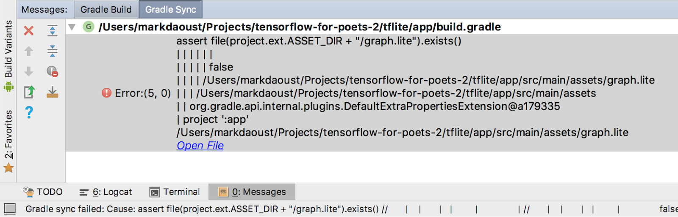Click the next message down arrow
The width and height of the screenshot is (678, 217).
coord(29,71)
